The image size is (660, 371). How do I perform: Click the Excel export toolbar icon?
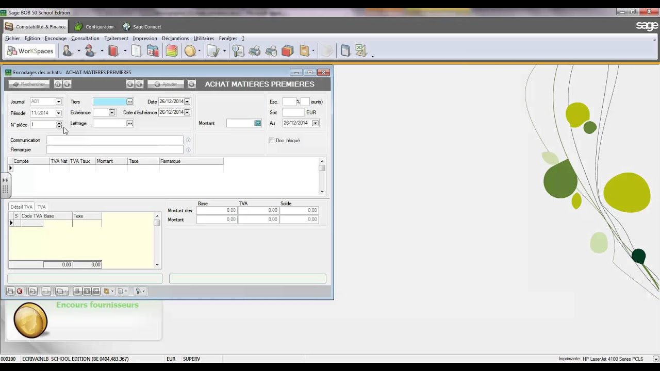pyautogui.click(x=360, y=51)
